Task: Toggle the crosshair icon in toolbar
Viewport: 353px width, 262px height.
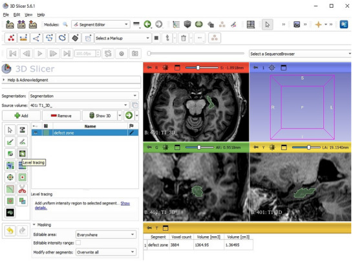Action: [x=318, y=25]
